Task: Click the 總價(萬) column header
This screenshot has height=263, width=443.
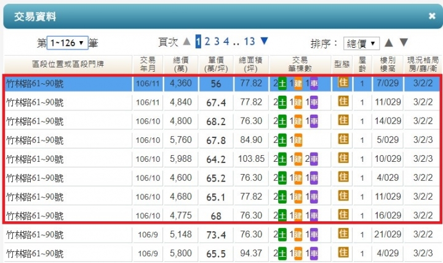Action: tap(181, 64)
